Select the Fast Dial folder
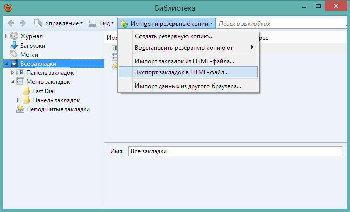Screen dimensions: 350x212 click(44, 91)
